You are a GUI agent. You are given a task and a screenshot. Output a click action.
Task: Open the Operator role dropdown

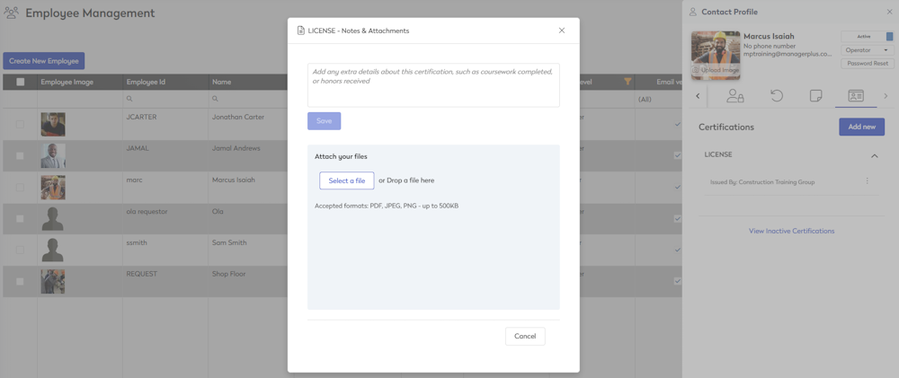pyautogui.click(x=867, y=50)
